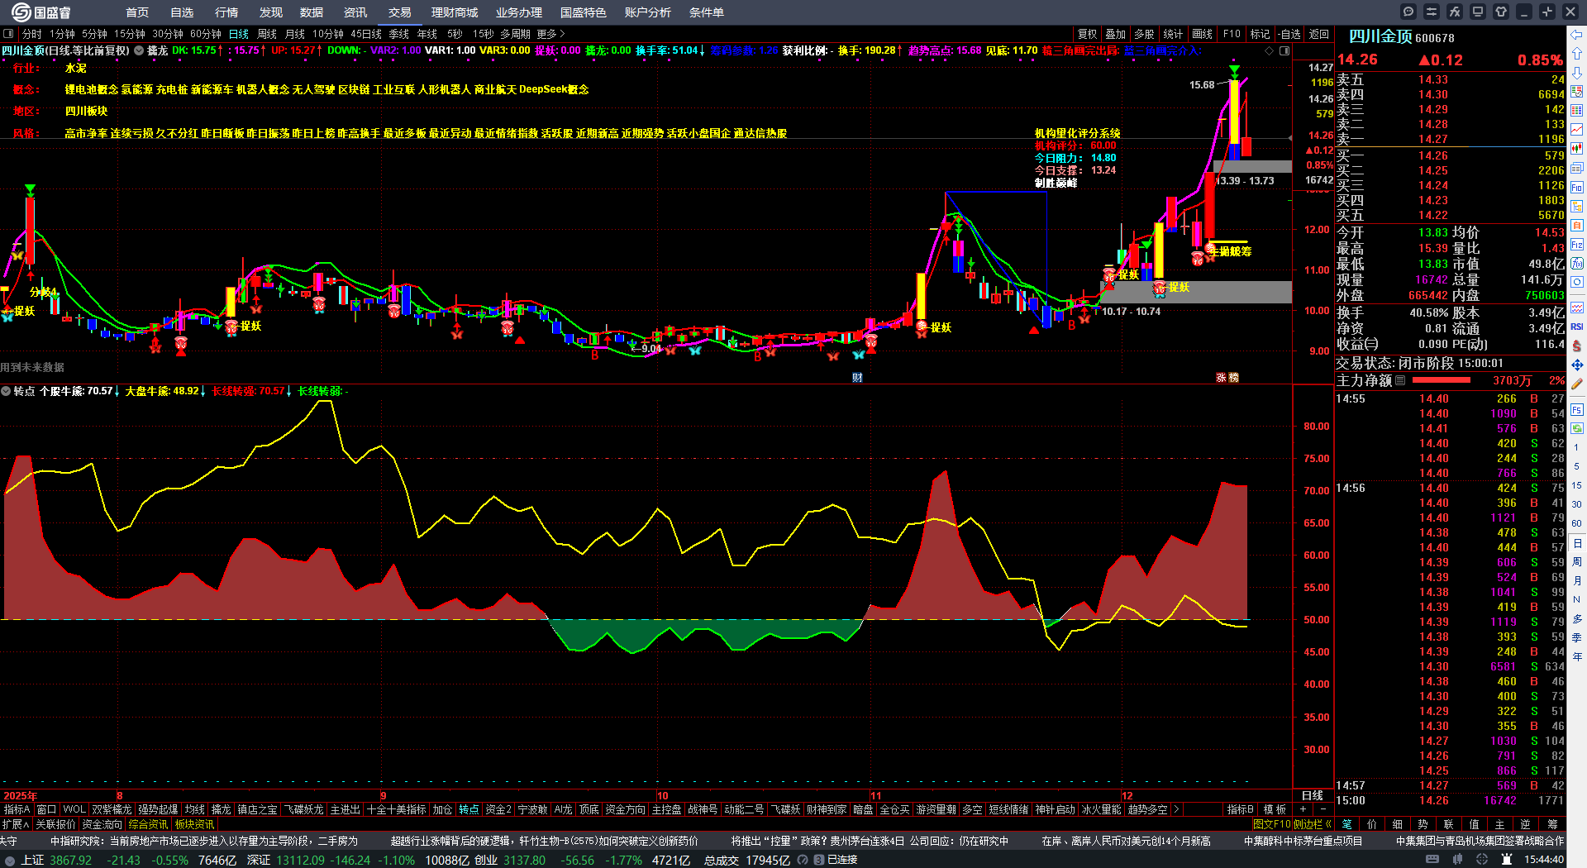Click the 叠加 button
The width and height of the screenshot is (1587, 868).
pos(1116,34)
